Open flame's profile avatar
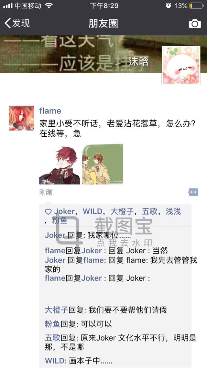The image size is (207, 368). click(21, 118)
